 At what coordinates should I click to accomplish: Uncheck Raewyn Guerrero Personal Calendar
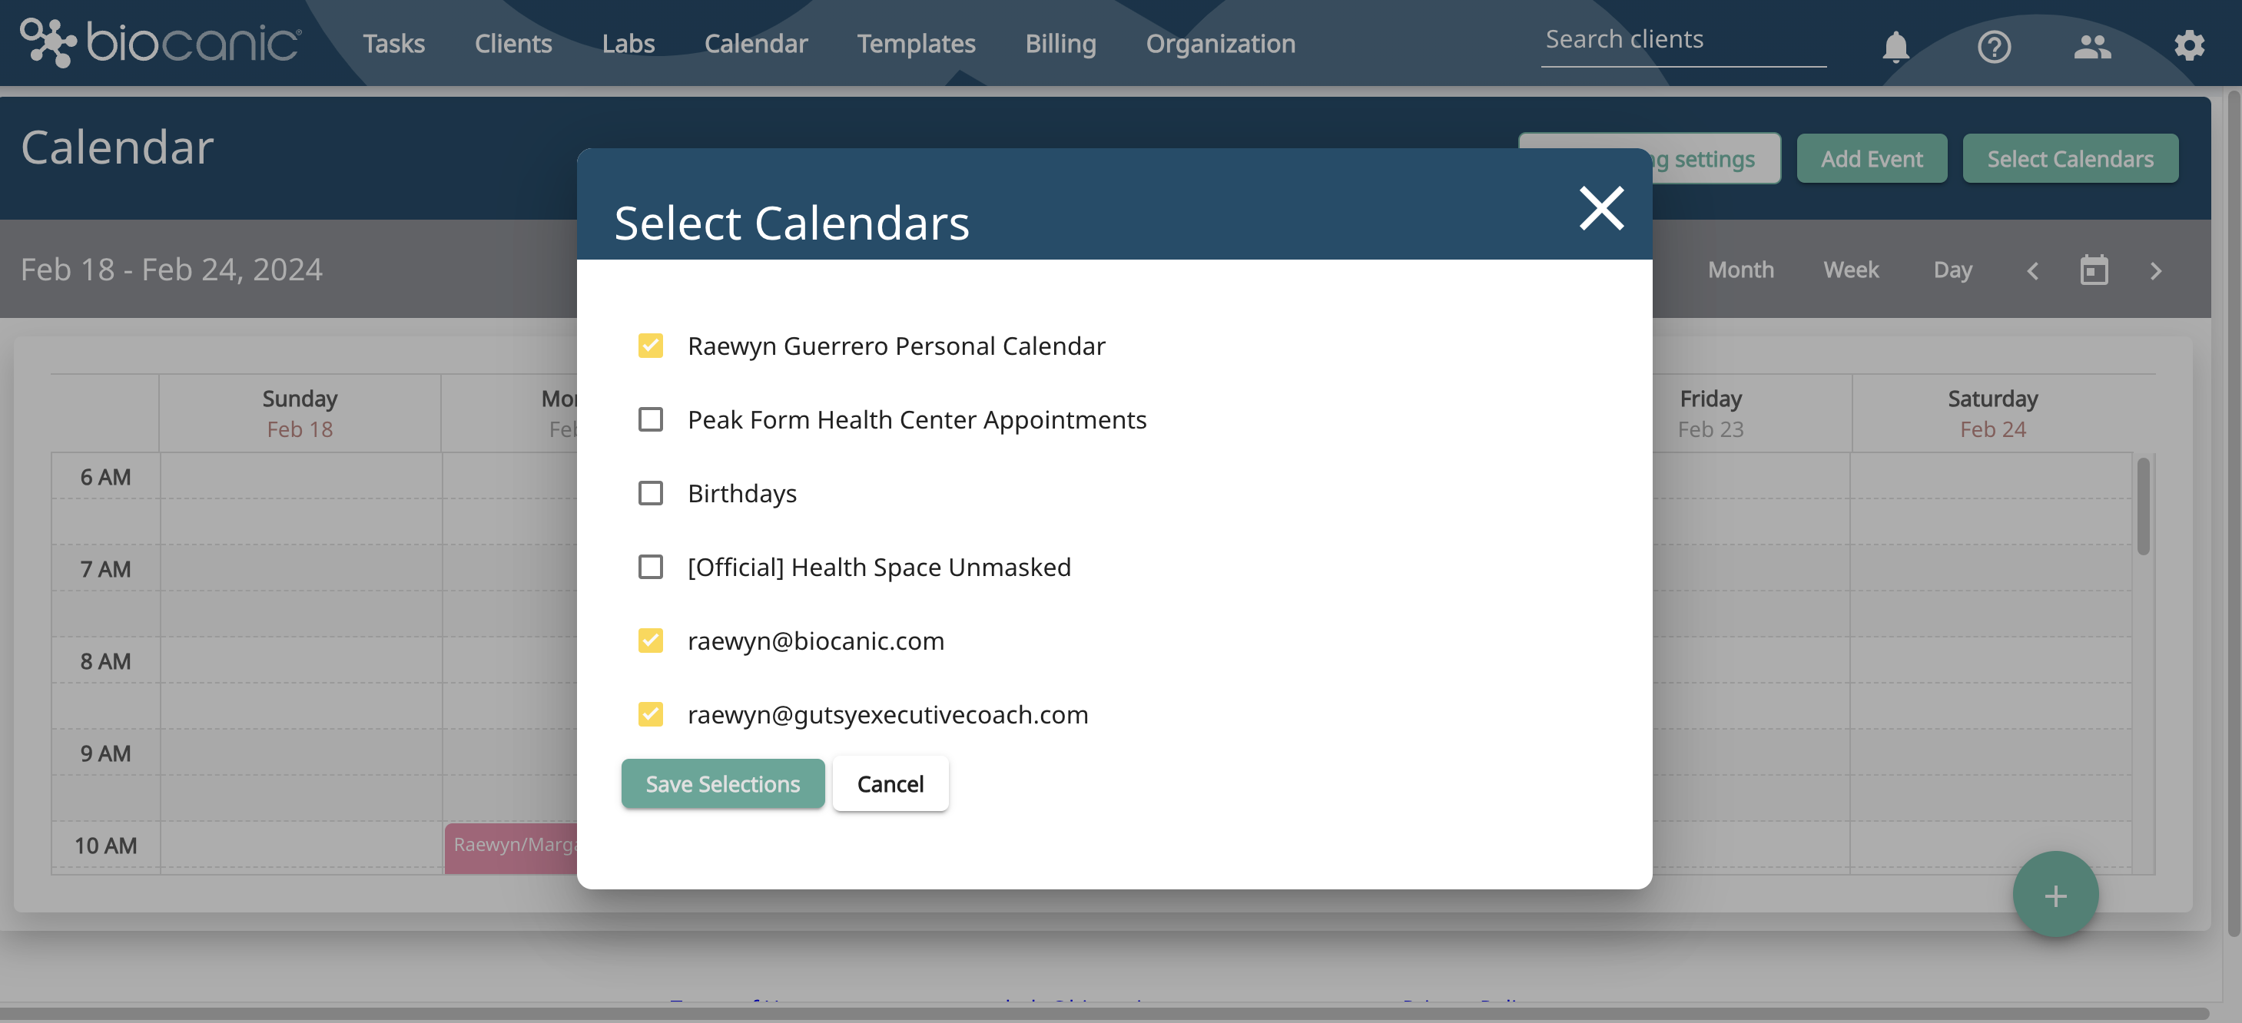tap(651, 345)
